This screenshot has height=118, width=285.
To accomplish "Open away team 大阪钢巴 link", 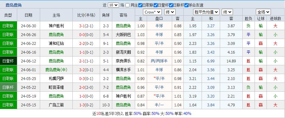I will [x=124, y=35].
